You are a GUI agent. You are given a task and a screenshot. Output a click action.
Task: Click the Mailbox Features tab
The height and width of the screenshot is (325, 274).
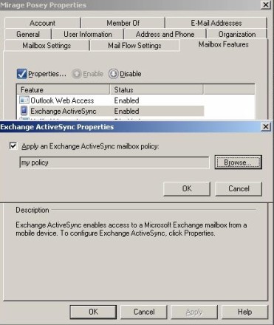click(224, 44)
